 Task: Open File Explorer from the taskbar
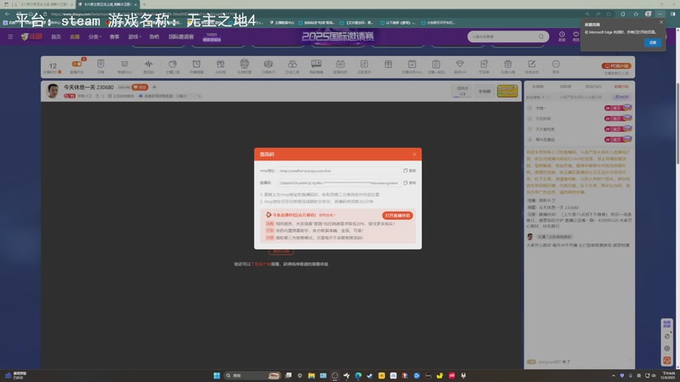click(311, 375)
